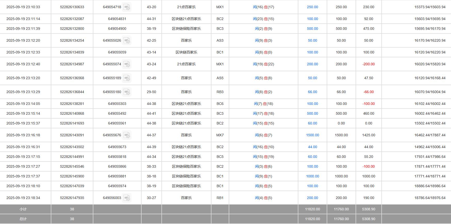
Task: Open blue 250.00 bet amount link
Action: 312,7
